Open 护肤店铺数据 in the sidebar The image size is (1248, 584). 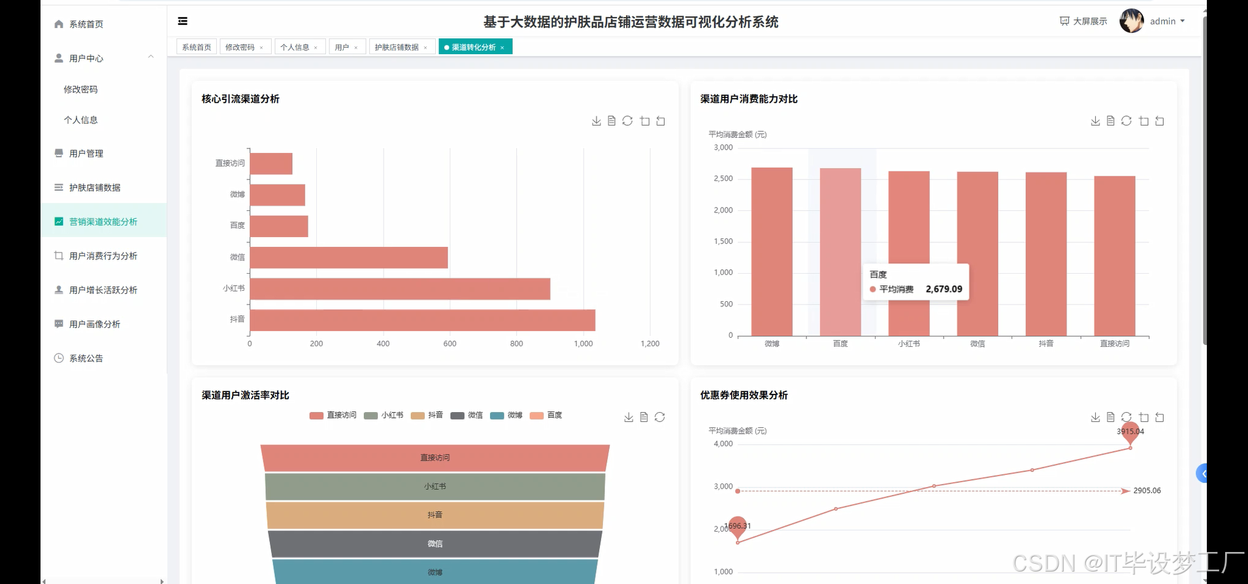[103, 187]
